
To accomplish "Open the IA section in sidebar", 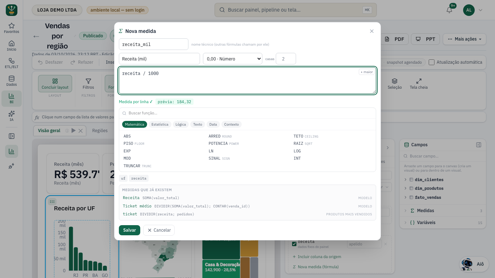I will tap(12, 116).
